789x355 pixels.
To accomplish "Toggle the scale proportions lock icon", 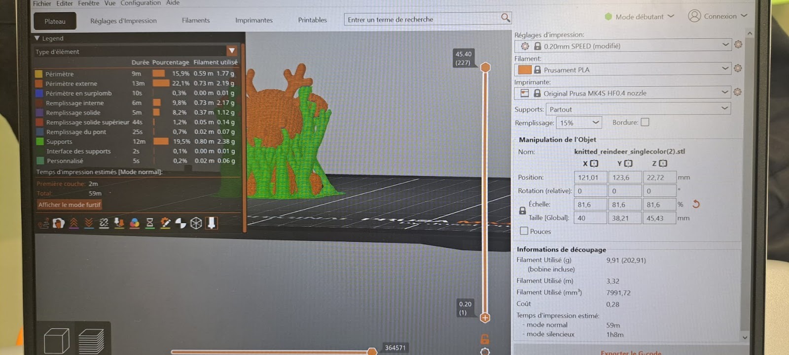I will click(522, 211).
